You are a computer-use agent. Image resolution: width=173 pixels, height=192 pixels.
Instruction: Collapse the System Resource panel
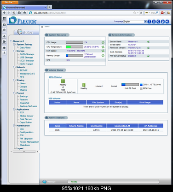coord(46,35)
